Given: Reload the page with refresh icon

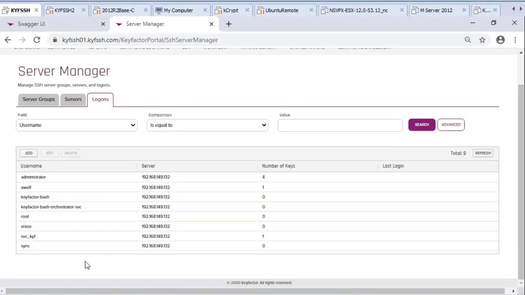Looking at the screenshot, I should coord(37,40).
